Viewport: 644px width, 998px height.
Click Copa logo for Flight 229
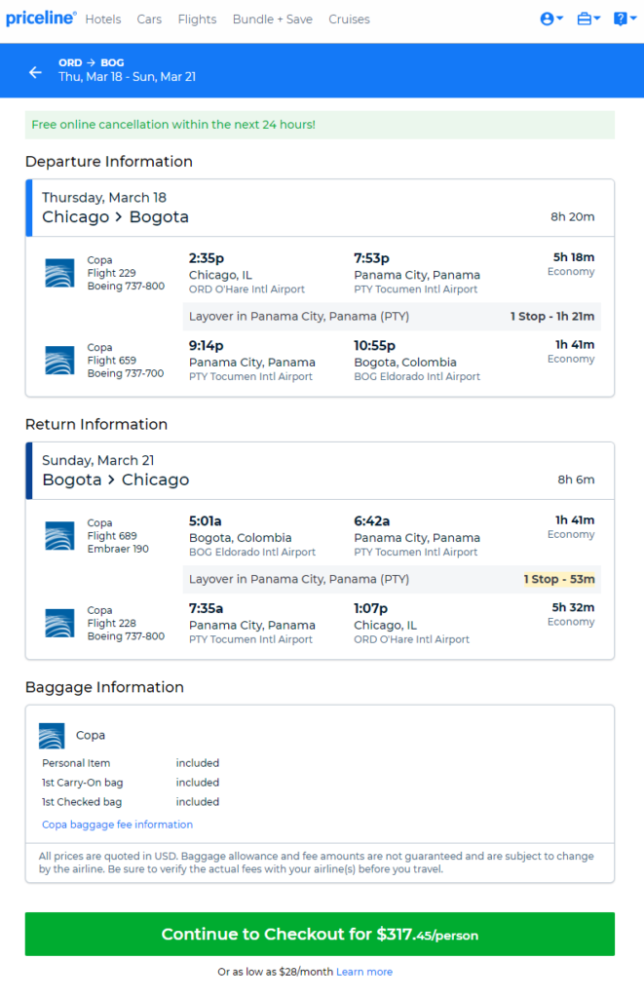click(59, 273)
